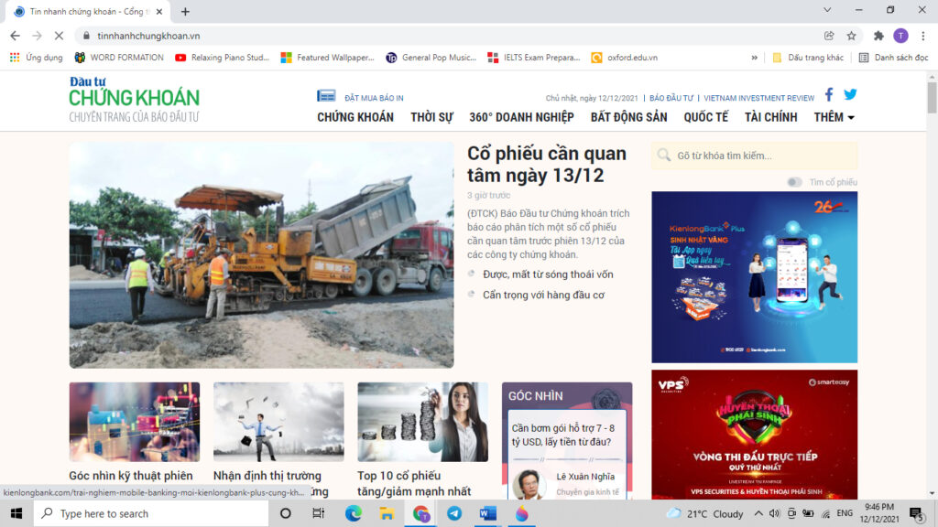Open the Facebook page icon
This screenshot has width=938, height=527.
coord(829,94)
